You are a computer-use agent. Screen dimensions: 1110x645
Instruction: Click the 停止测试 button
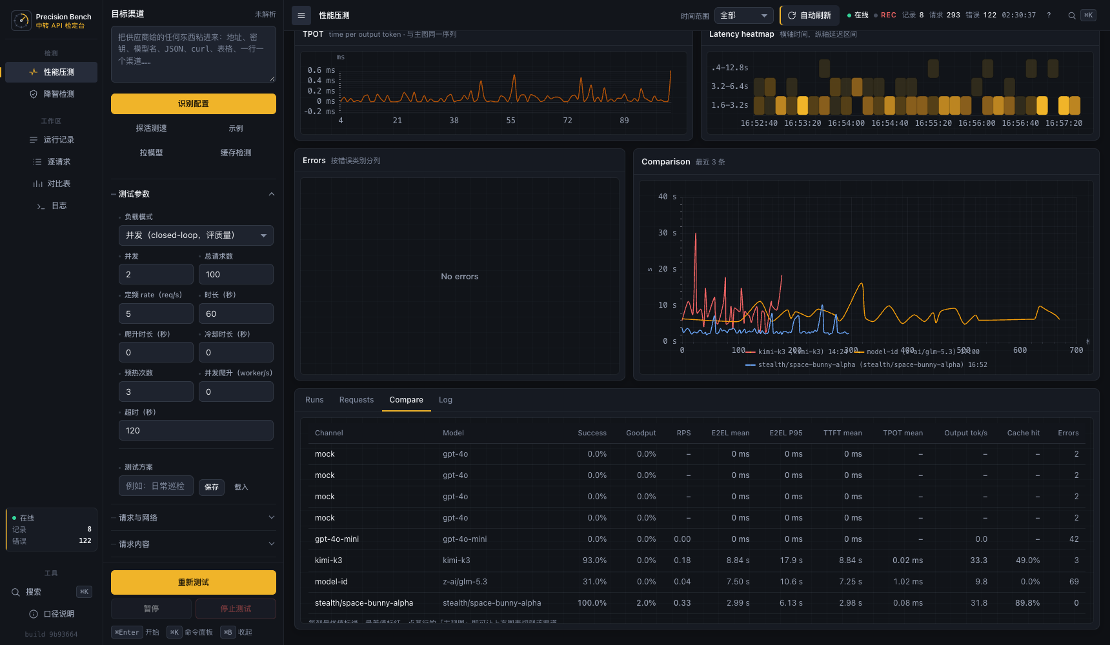click(x=236, y=609)
